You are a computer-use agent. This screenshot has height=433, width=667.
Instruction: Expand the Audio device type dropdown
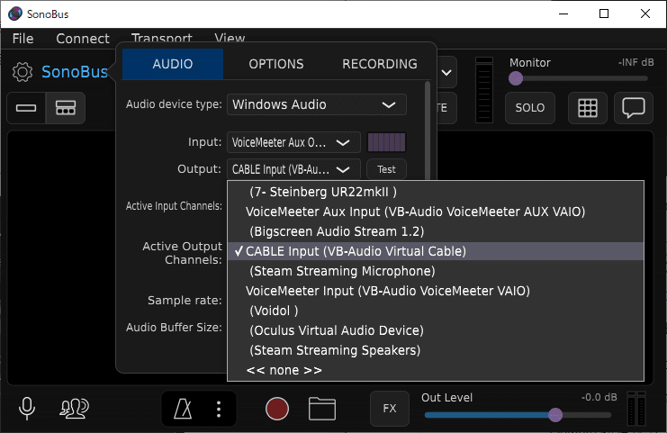pos(317,104)
